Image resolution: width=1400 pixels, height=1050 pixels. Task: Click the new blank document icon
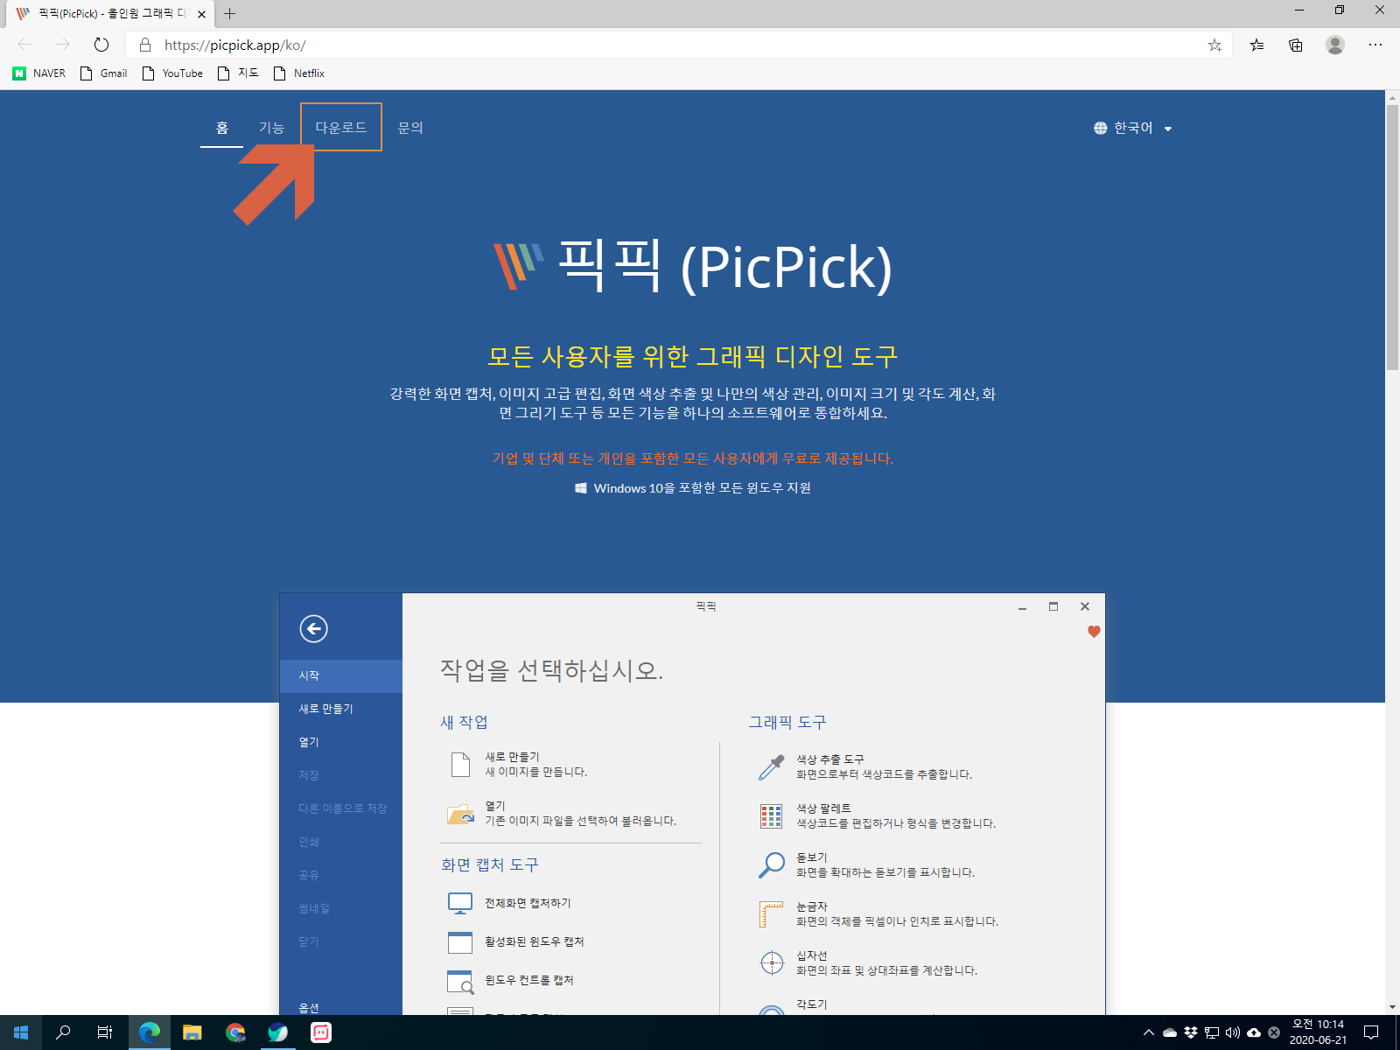[x=460, y=764]
